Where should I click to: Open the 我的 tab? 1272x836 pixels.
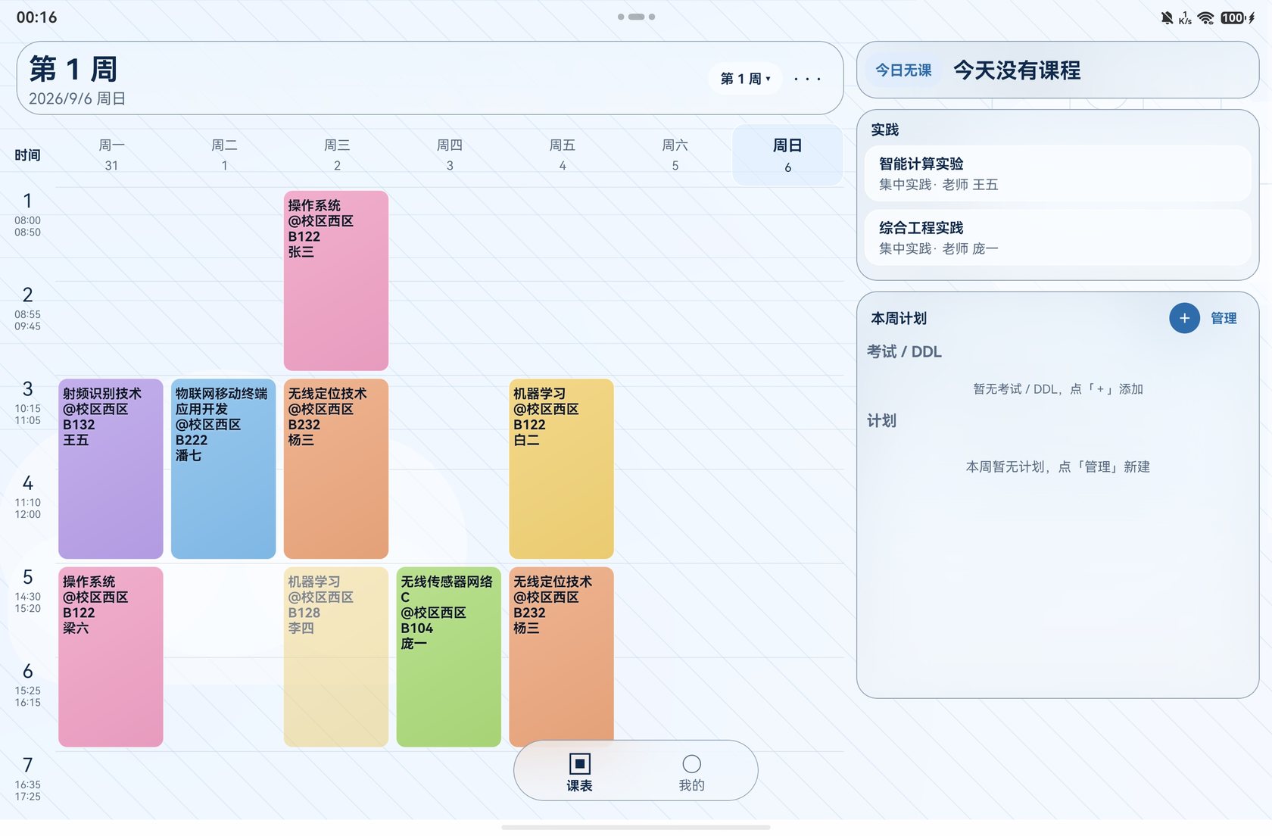[691, 772]
